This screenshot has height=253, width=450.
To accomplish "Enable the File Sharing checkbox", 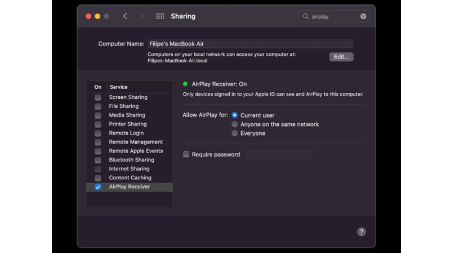I will (x=98, y=106).
